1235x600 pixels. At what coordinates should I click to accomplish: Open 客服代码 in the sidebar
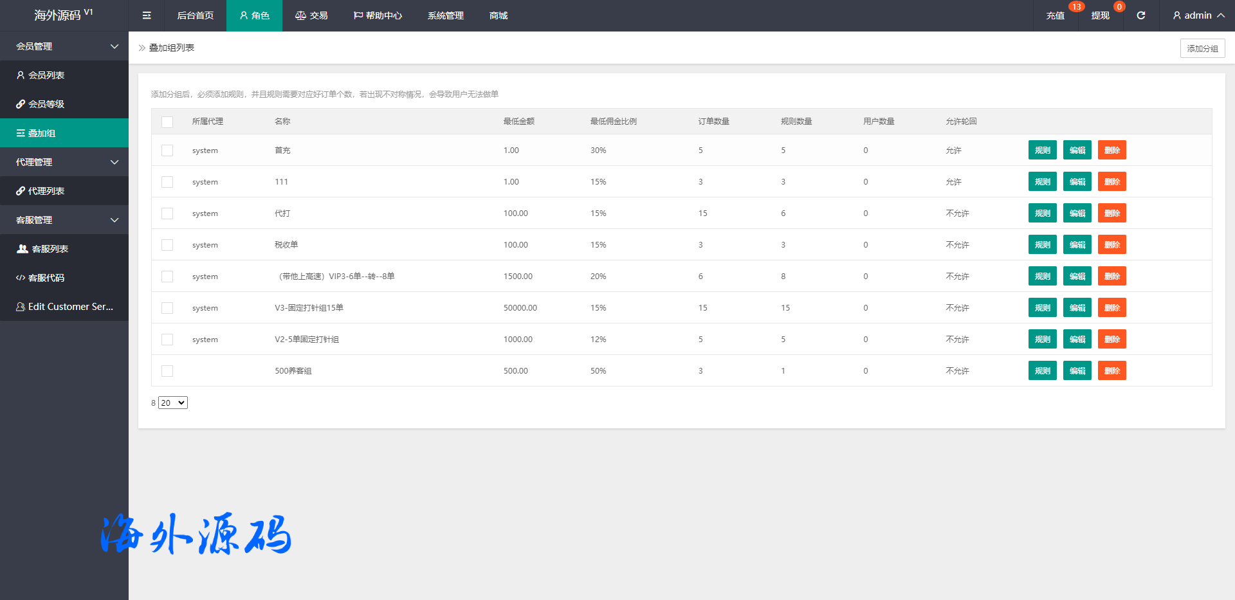[46, 278]
